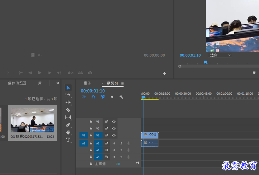The image size is (259, 175).
Task: Enable voice-over record on A2
Action: tap(129, 150)
